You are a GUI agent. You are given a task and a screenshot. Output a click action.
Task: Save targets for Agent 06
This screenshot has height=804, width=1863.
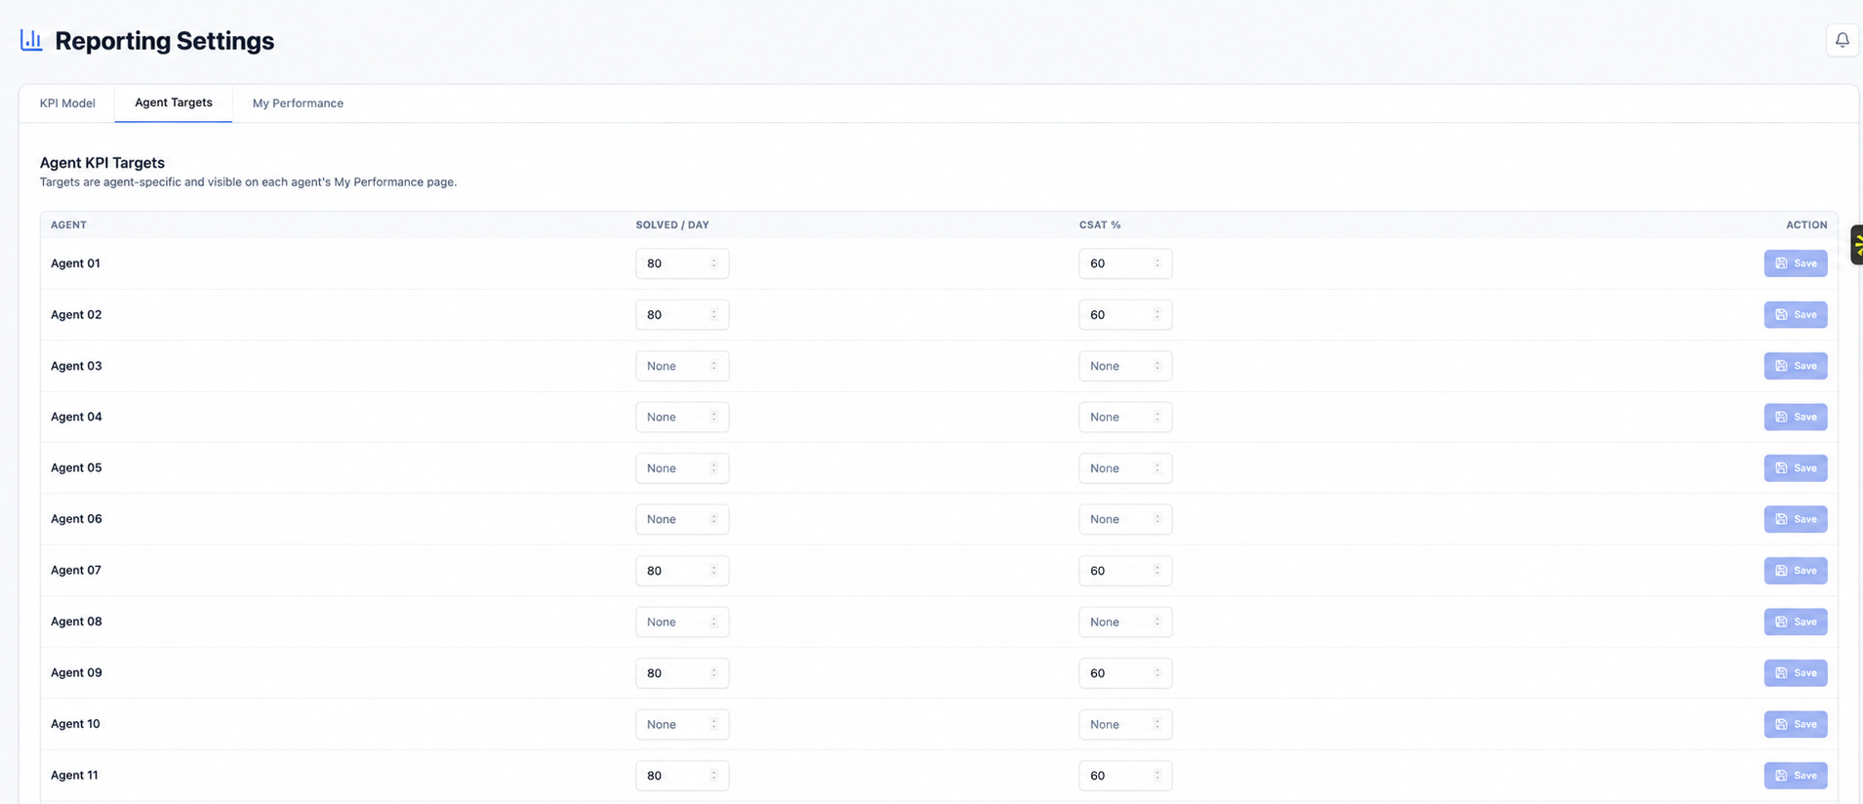(x=1795, y=519)
